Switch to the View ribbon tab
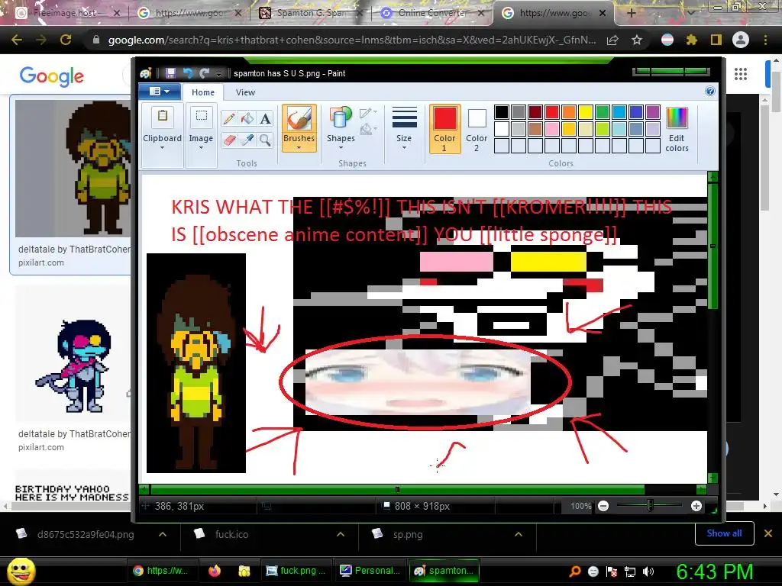 click(245, 92)
